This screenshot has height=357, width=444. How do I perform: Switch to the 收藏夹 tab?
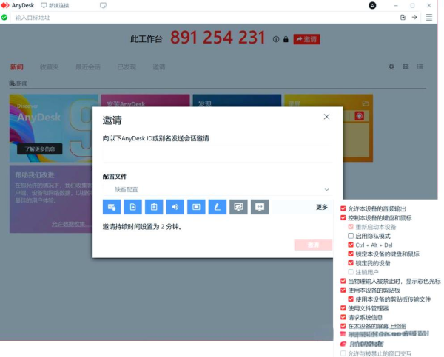pyautogui.click(x=50, y=67)
